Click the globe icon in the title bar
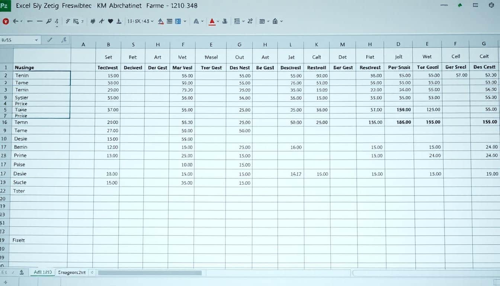This screenshot has height=286, width=500. [491, 5]
